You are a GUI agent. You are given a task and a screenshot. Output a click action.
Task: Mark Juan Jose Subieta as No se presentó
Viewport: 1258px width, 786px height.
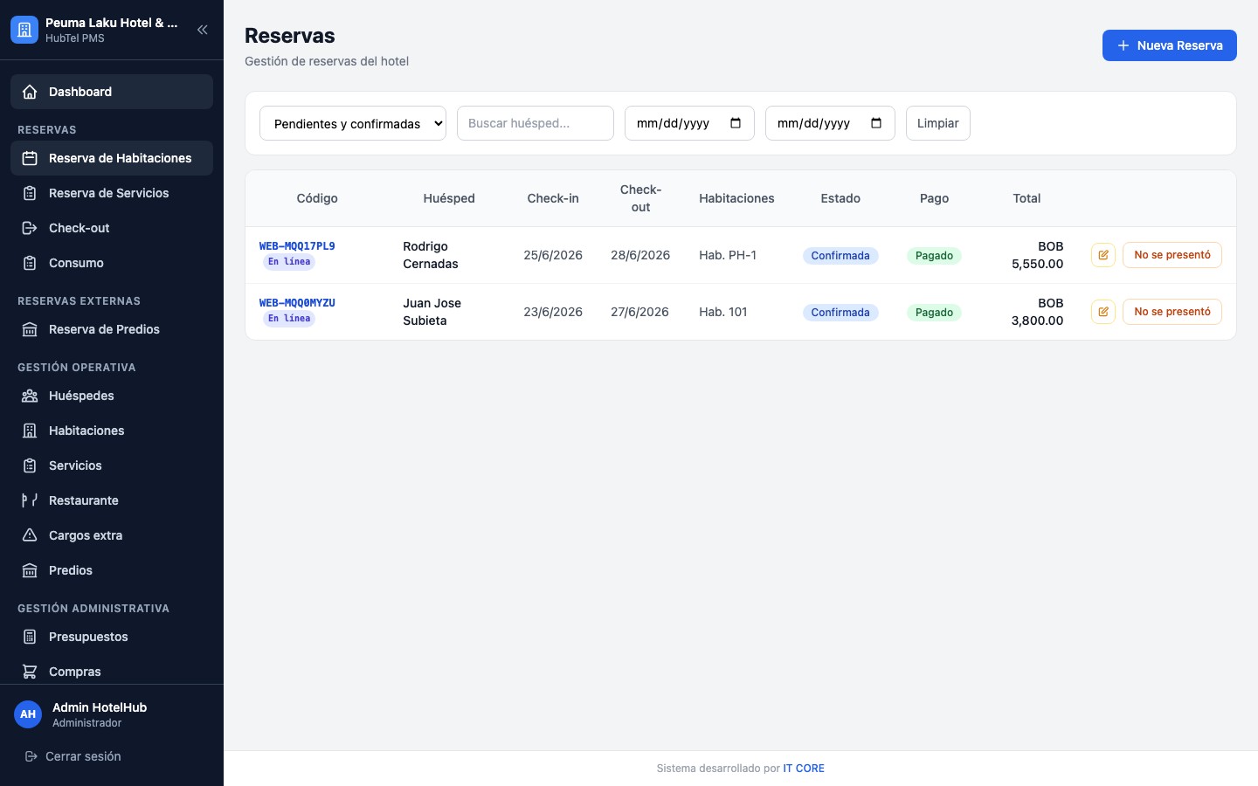[1172, 312]
